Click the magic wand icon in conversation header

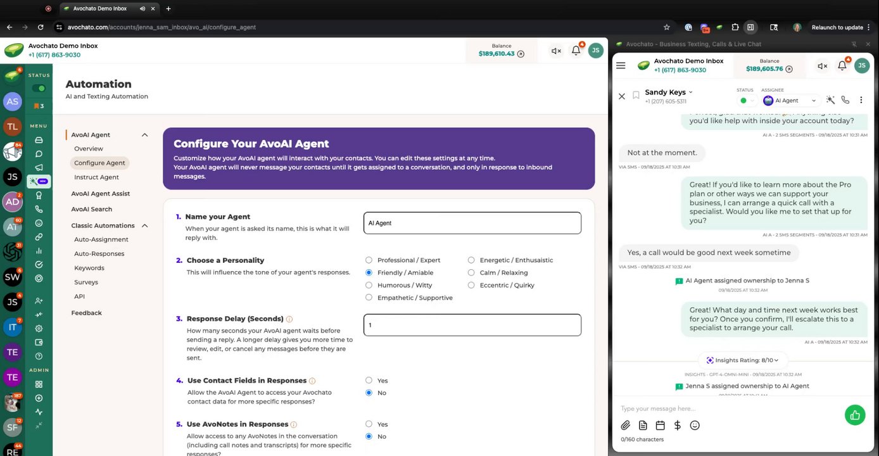(x=830, y=100)
